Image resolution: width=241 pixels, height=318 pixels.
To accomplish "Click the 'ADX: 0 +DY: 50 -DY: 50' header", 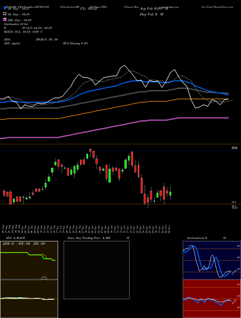I will point(23,244).
